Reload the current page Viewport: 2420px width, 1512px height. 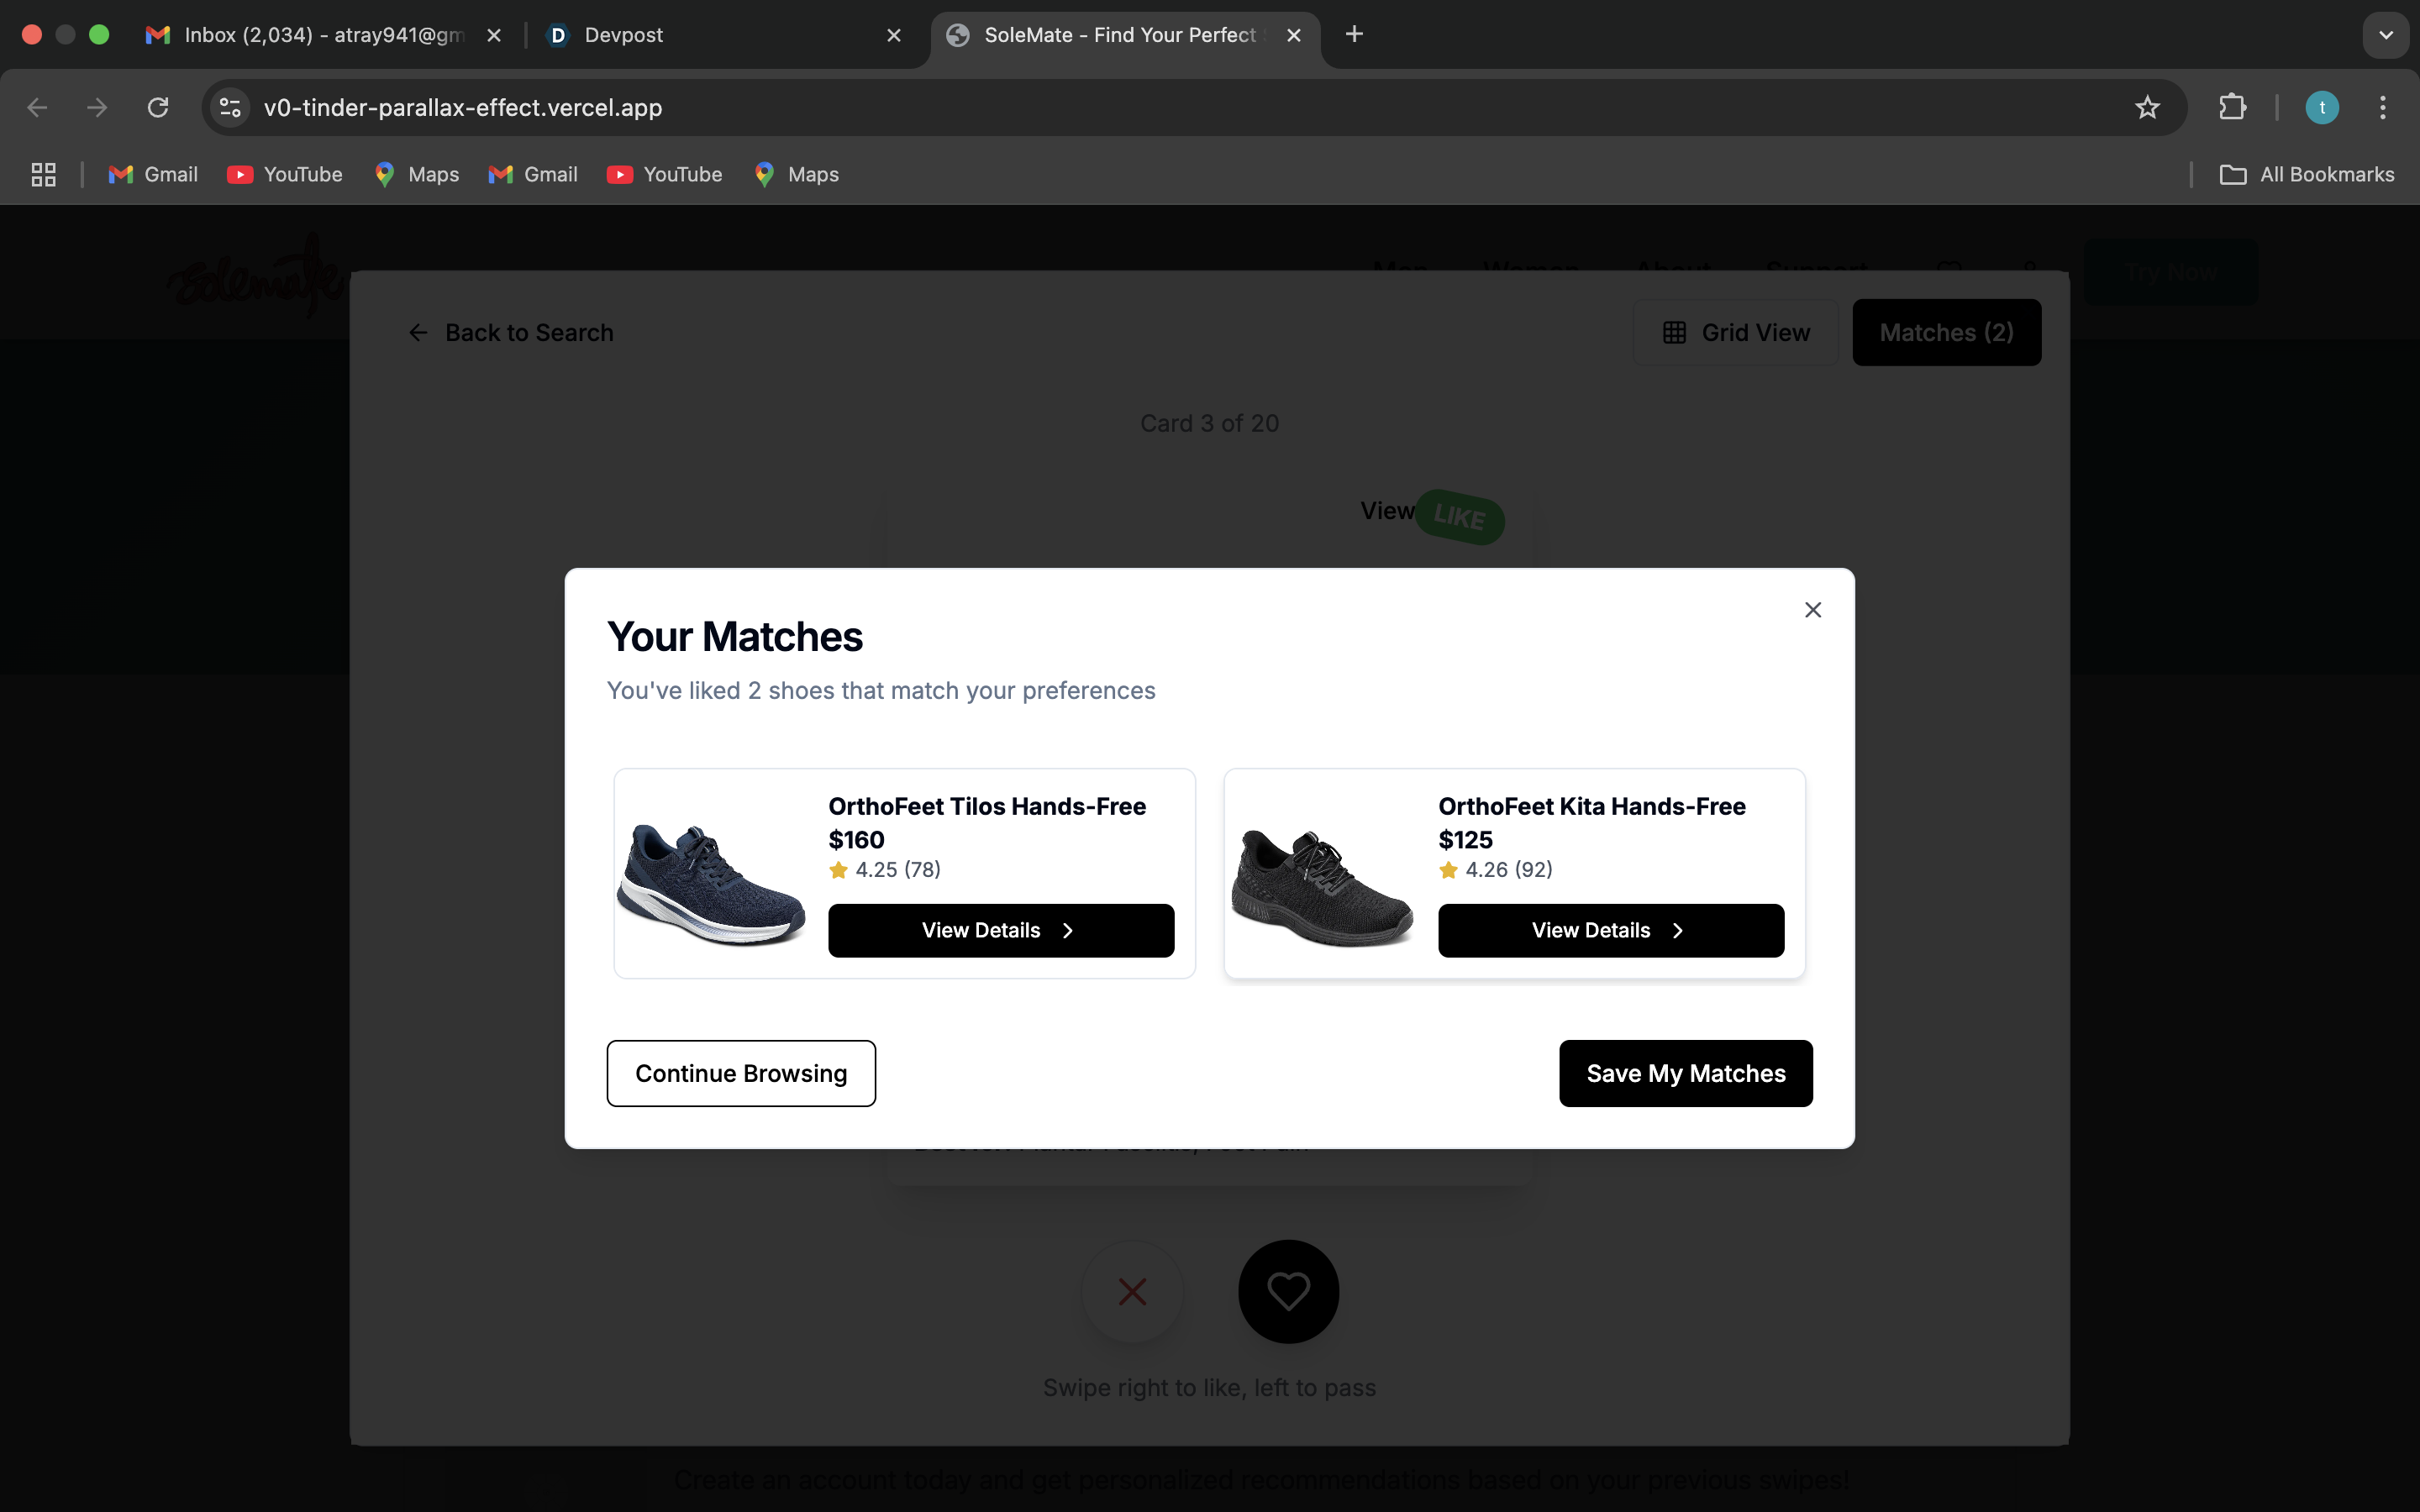158,107
